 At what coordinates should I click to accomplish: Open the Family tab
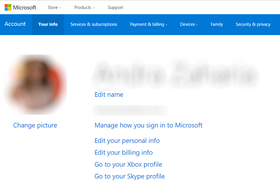click(x=217, y=24)
